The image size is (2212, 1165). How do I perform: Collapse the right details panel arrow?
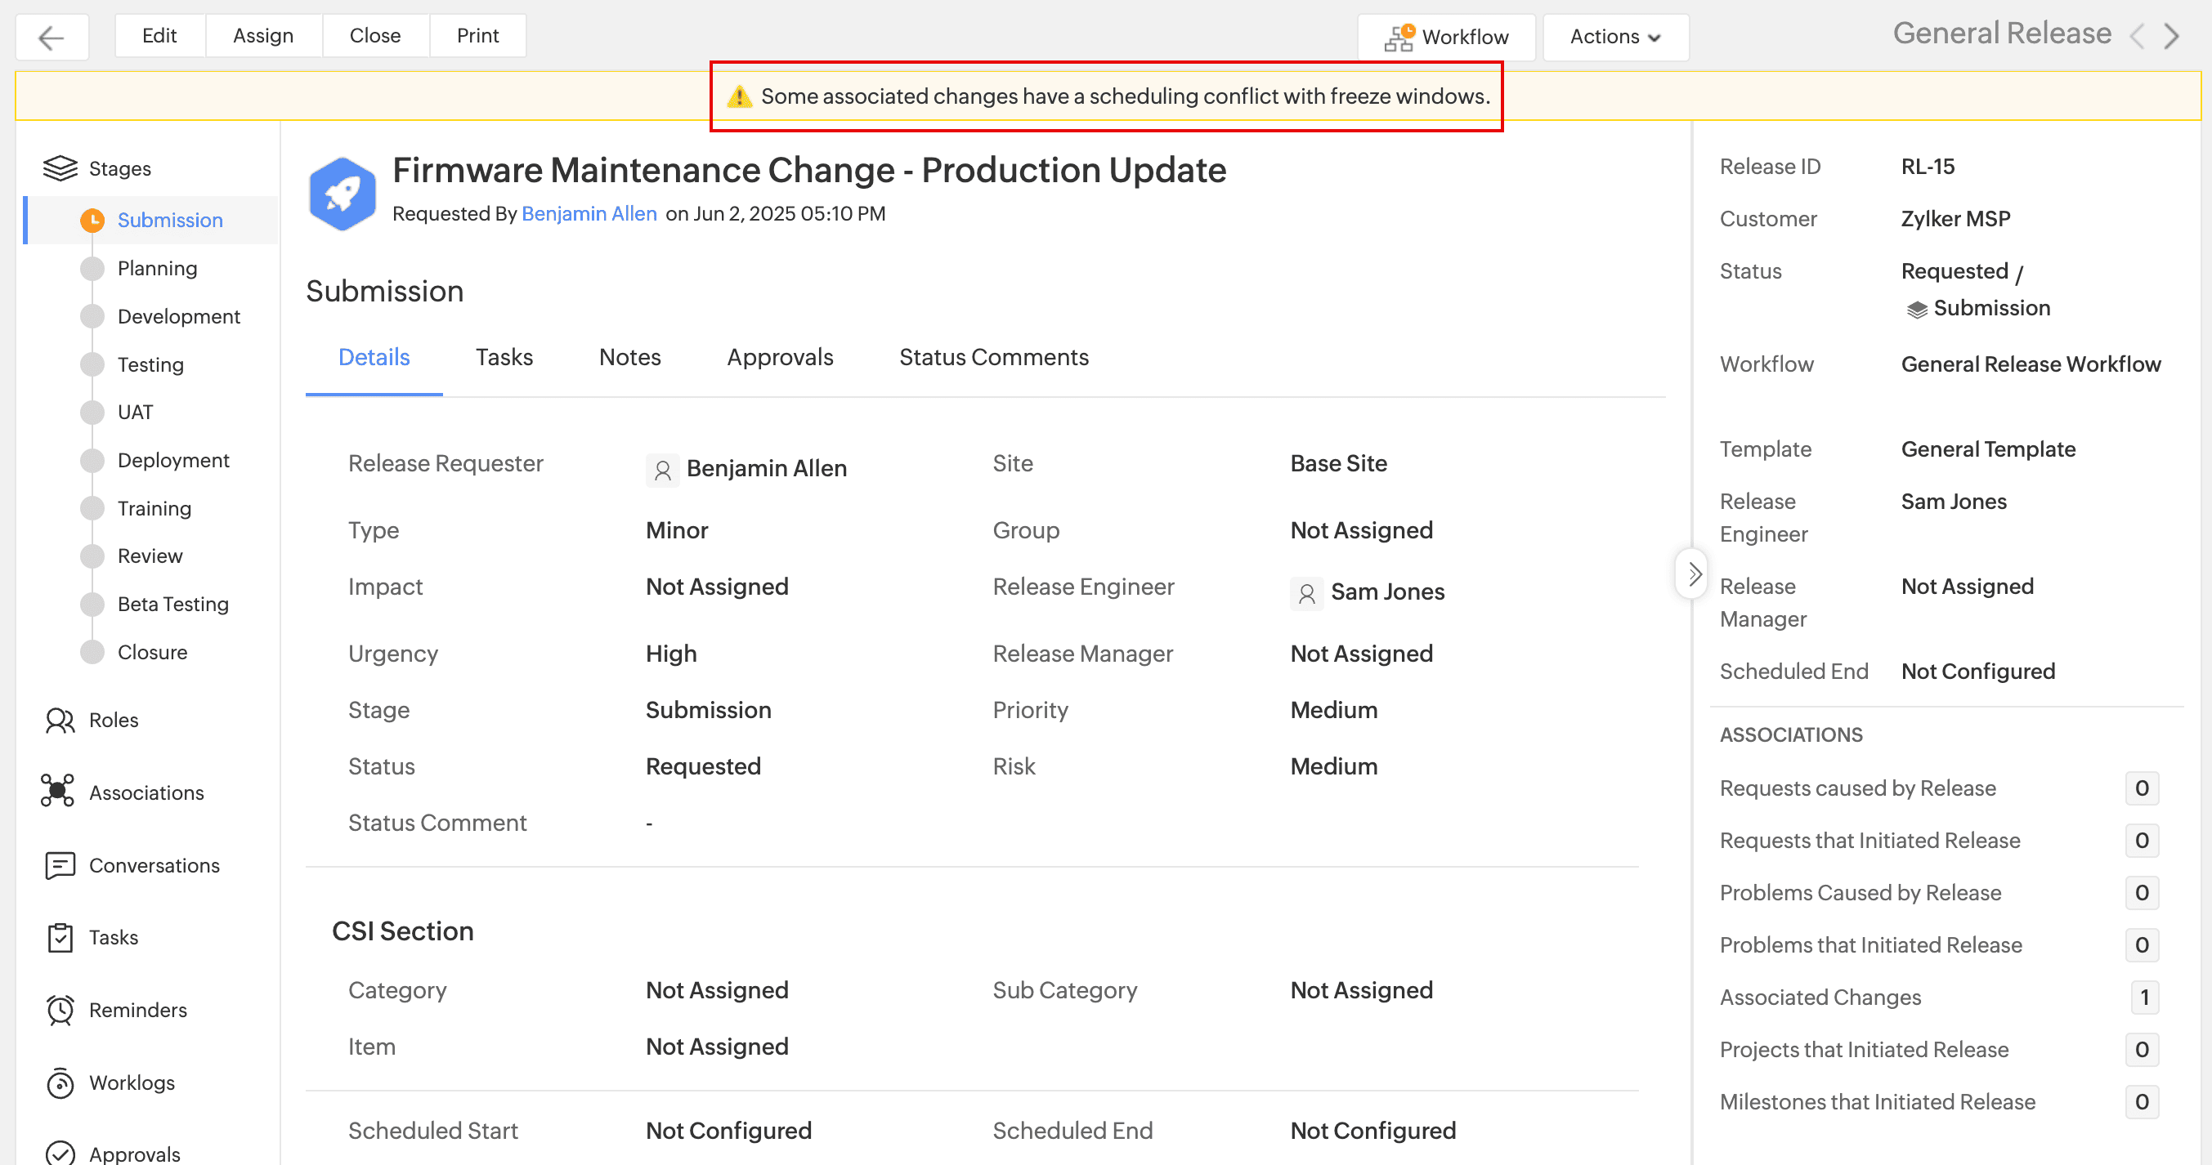tap(1692, 574)
